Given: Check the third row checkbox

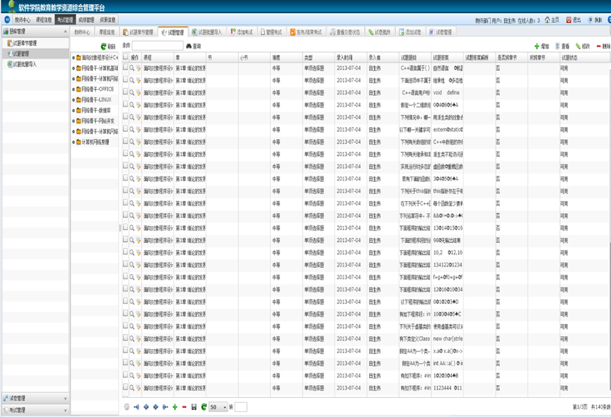Looking at the screenshot, I should [126, 92].
